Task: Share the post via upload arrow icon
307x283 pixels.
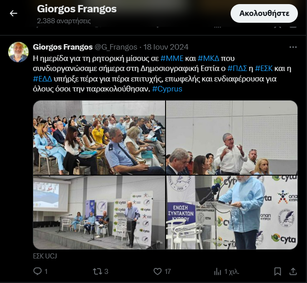Action: click(293, 272)
